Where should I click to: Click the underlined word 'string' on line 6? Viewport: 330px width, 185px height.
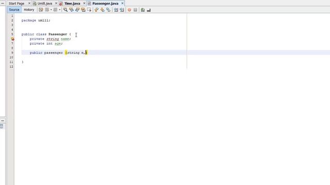[x=53, y=39]
